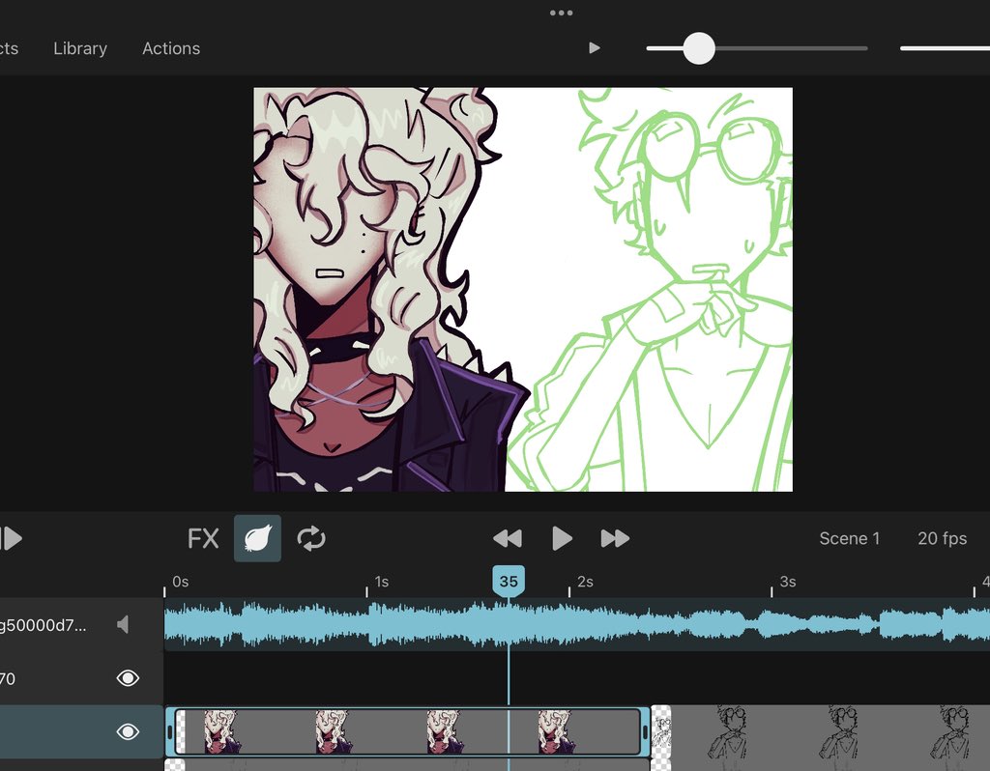Click the step-frame button at far left
The width and height of the screenshot is (990, 771).
coord(12,539)
